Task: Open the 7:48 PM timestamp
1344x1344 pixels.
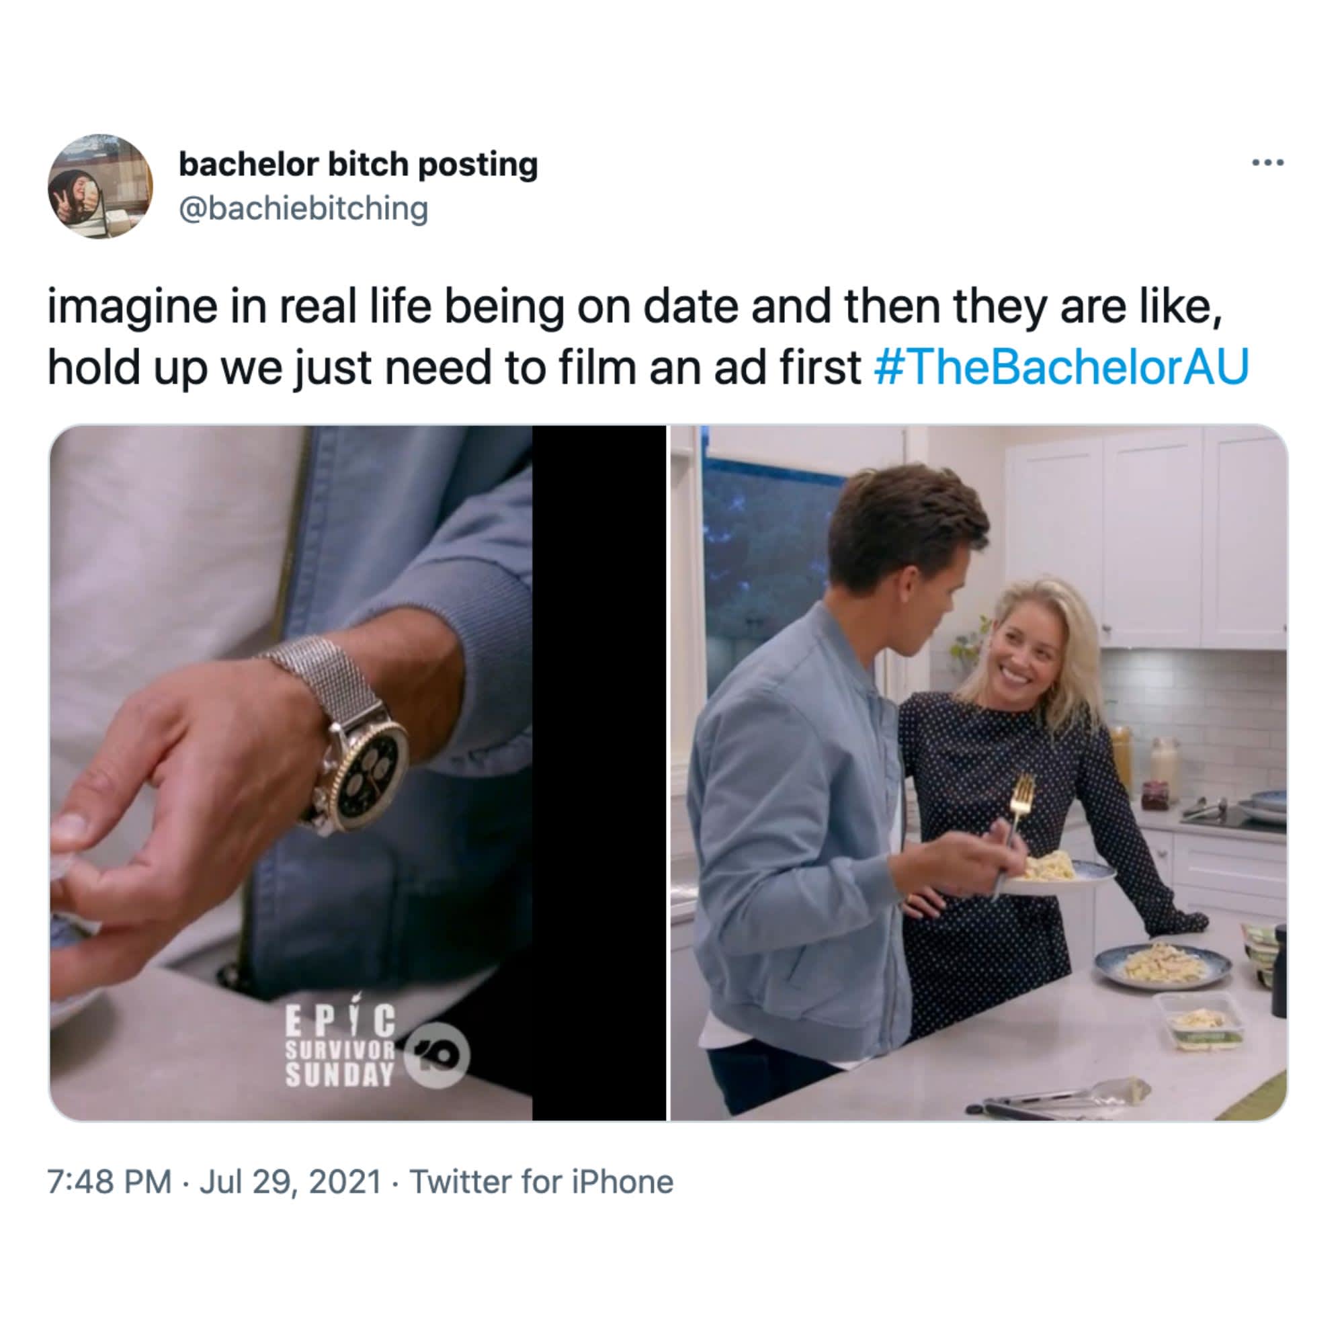Action: (x=110, y=1182)
